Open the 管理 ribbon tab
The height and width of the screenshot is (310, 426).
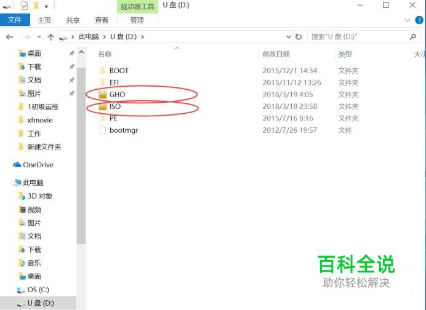[x=137, y=20]
